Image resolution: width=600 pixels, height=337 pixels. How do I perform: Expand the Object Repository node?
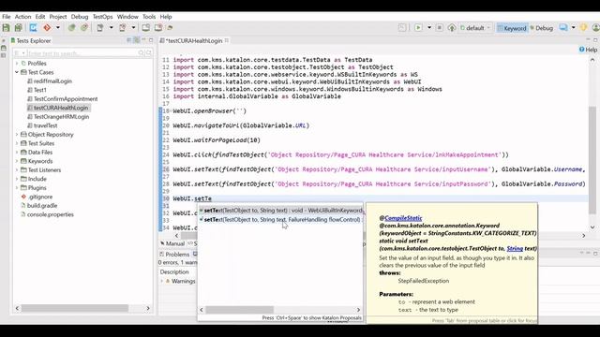pos(17,134)
